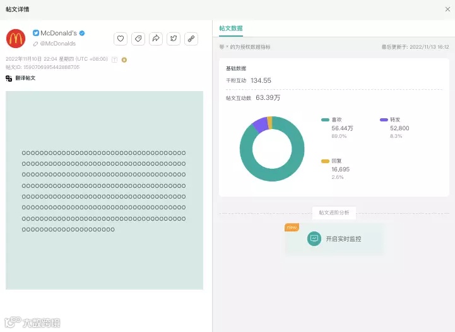
Task: Click the McDonald's logo avatar
Action: pyautogui.click(x=16, y=39)
